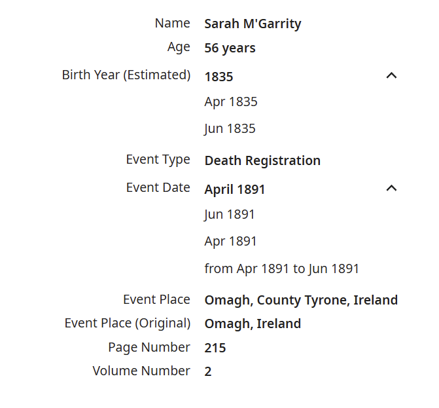Image resolution: width=439 pixels, height=408 pixels.
Task: Click page number 215
Action: 215,348
